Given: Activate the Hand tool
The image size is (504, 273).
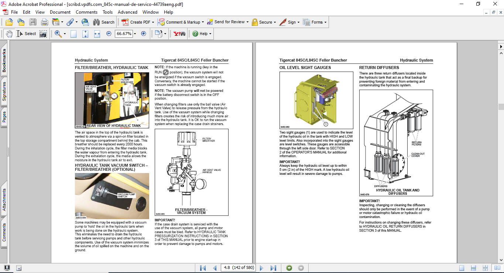Looking at the screenshot, I should click(9, 34).
